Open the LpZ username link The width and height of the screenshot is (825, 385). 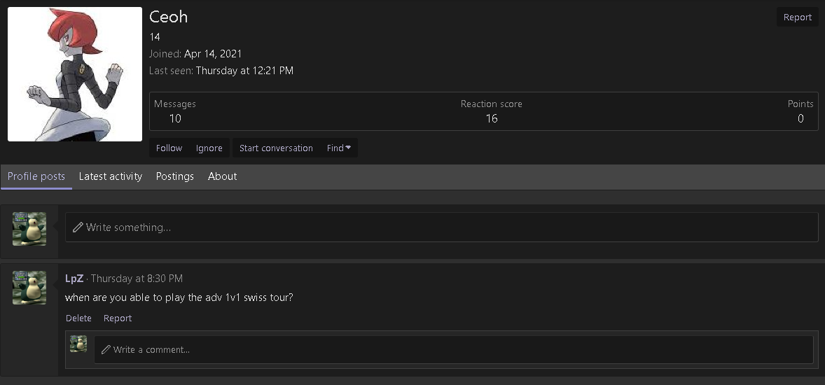(74, 278)
